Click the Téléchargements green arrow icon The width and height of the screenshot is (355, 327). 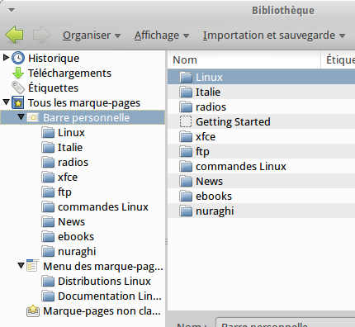click(x=18, y=73)
